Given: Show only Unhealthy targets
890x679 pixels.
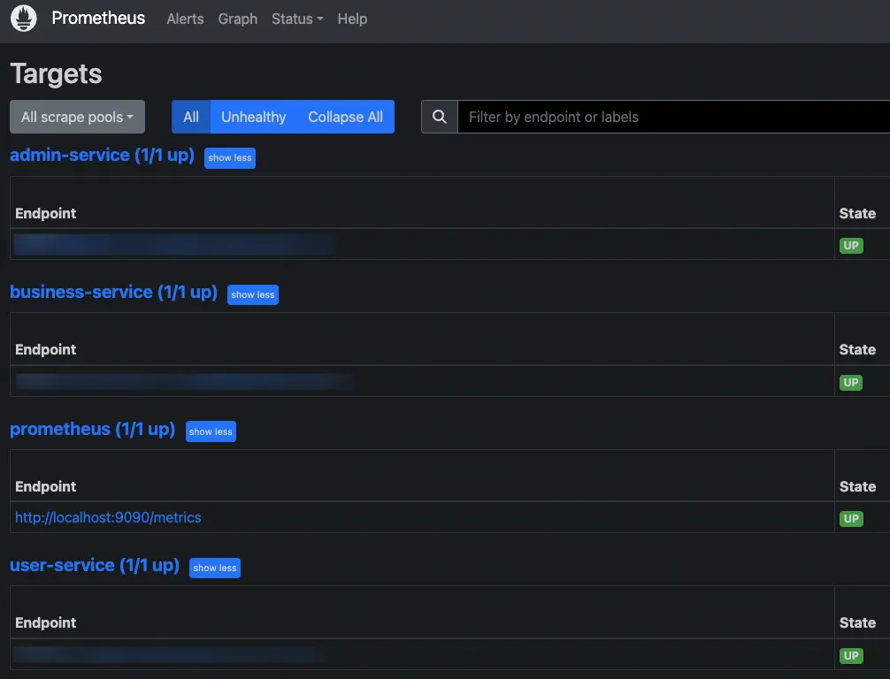Looking at the screenshot, I should (253, 117).
